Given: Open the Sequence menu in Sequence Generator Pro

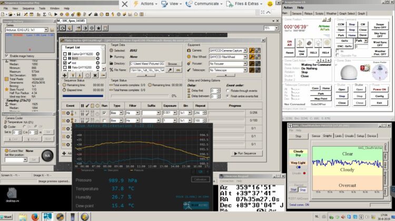Looking at the screenshot, I should click(x=28, y=8).
